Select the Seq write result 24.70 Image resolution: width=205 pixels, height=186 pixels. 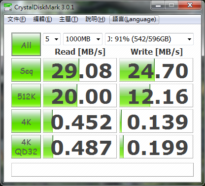[156, 70]
